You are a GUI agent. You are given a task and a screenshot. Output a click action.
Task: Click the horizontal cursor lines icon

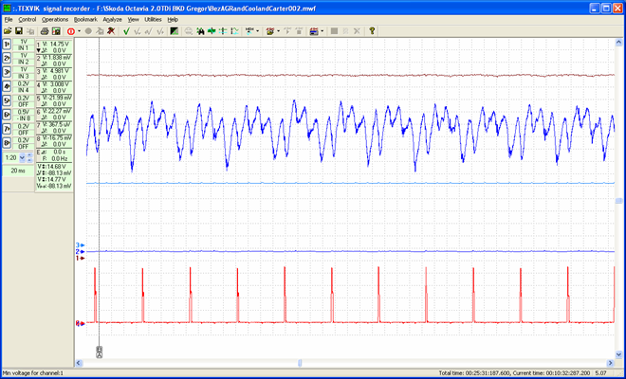click(223, 31)
